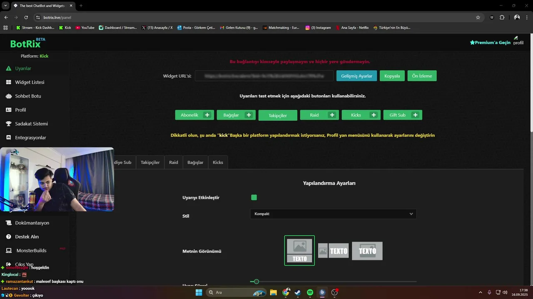Screen dimensions: 533x299
Task: Click the Ön İzleme button
Action: 422,76
